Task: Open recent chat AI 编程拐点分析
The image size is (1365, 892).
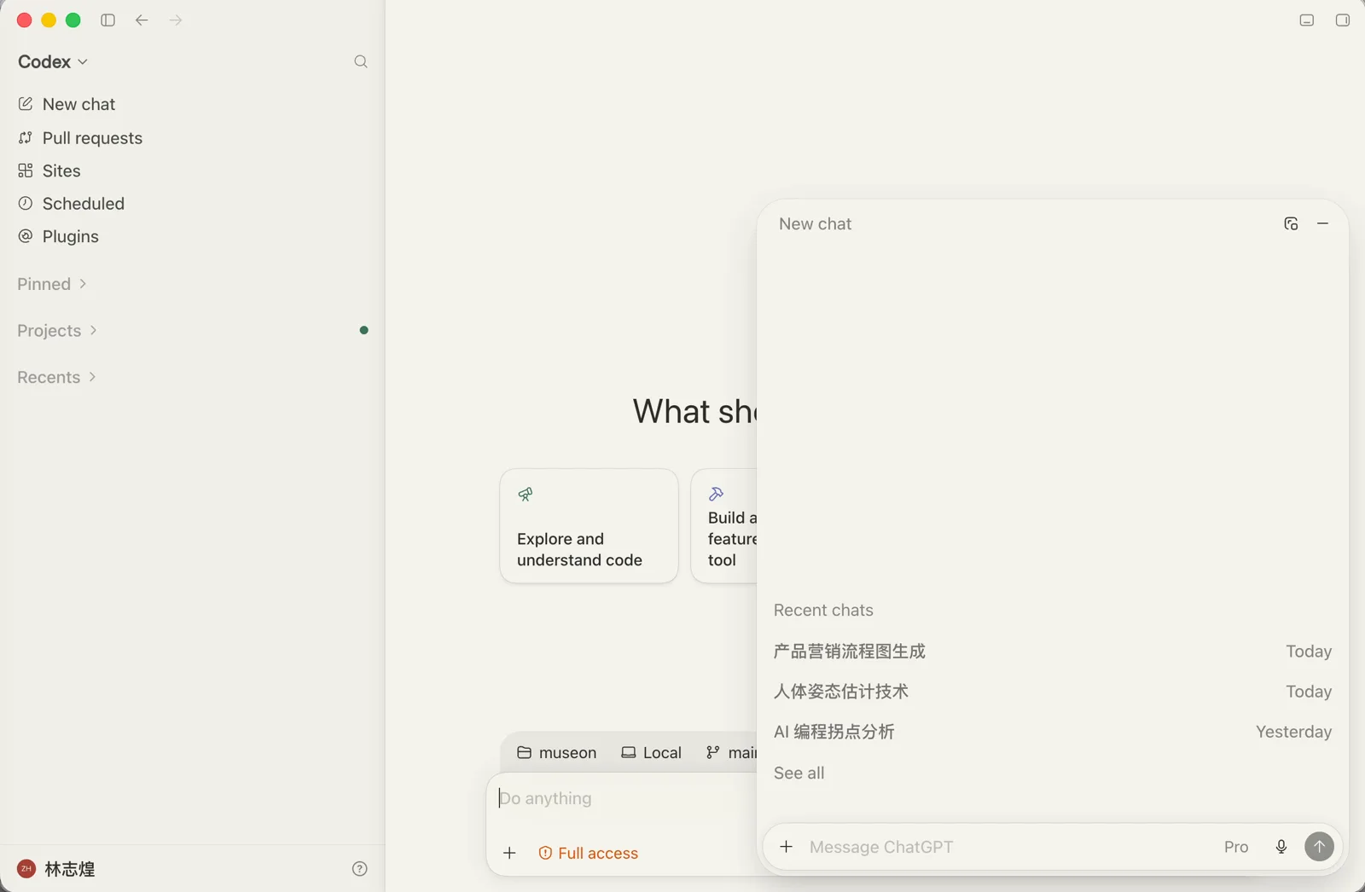Action: [x=1053, y=732]
